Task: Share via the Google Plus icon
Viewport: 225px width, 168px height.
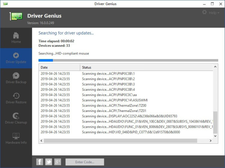Action: point(57,162)
